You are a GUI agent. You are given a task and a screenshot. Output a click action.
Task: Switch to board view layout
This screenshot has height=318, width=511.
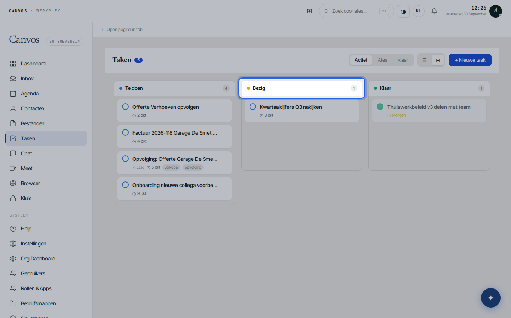tap(438, 60)
